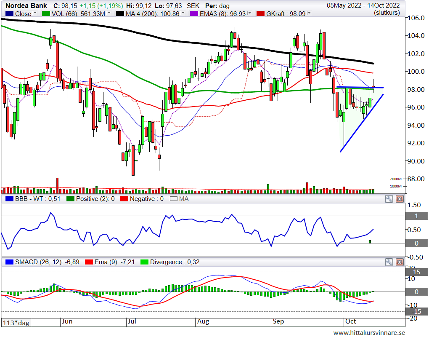Open settings wrench for BBB - WT panel
The width and height of the screenshot is (429, 337).
[x=389, y=199]
